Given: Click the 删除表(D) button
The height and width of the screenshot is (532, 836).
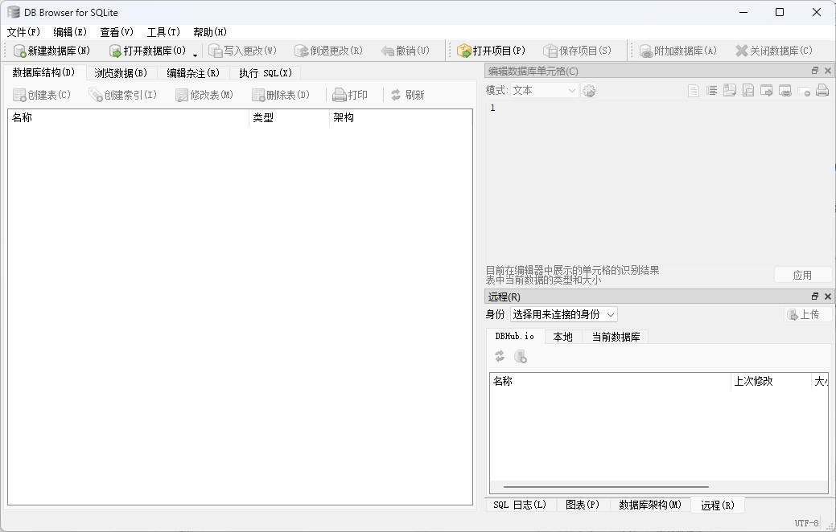Looking at the screenshot, I should (281, 95).
